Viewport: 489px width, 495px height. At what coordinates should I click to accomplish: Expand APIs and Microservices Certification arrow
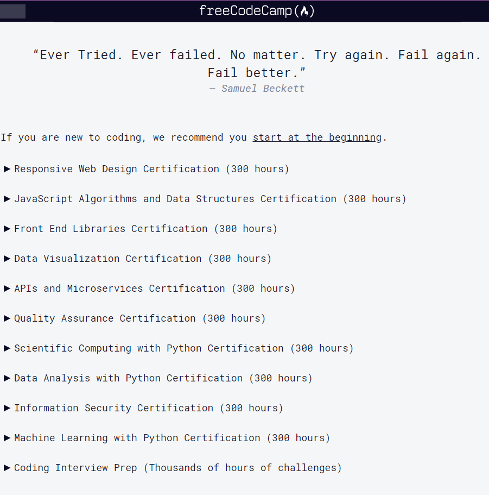coord(7,289)
